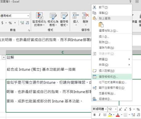The width and height of the screenshot is (141, 119).
Task: Choose 儲存格格式 from context menu
Action: (112, 77)
